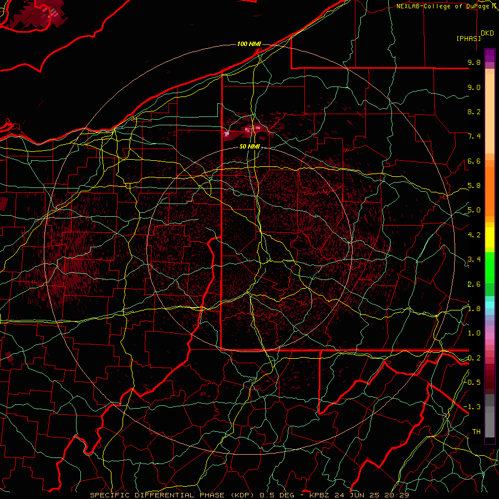Click the 1.0 color scale value
The width and height of the screenshot is (499, 499).
(x=474, y=333)
